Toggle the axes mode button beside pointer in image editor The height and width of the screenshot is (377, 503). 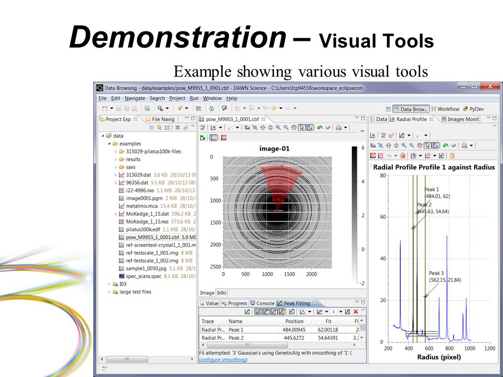coord(310,128)
